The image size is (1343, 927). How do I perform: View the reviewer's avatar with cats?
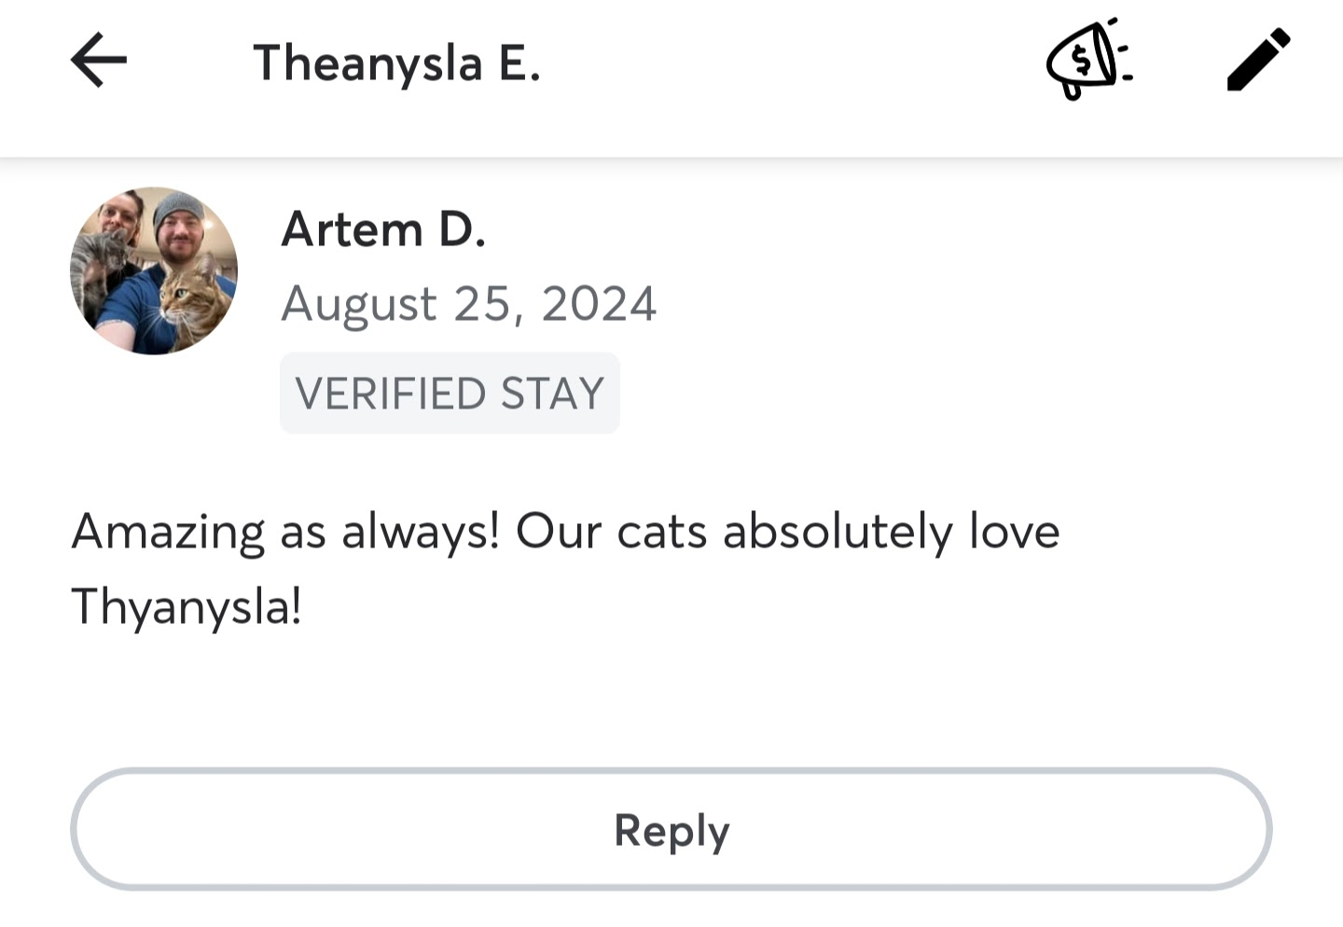tap(154, 270)
